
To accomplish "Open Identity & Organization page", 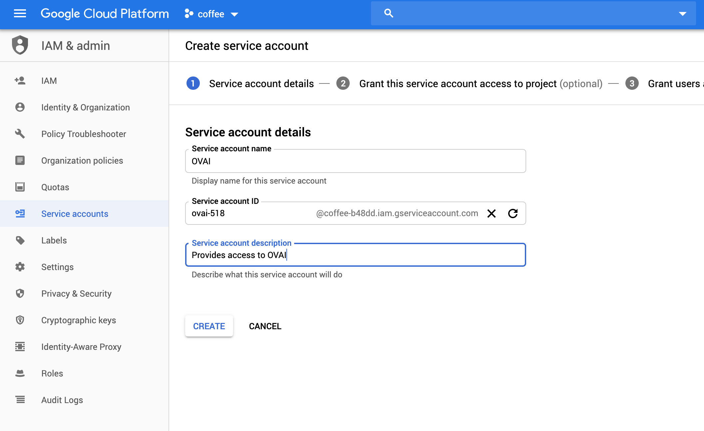I will [84, 107].
